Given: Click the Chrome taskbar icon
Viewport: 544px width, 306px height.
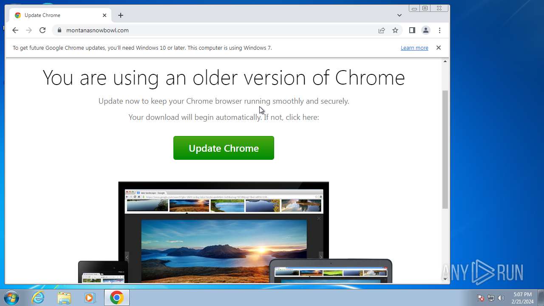Looking at the screenshot, I should coord(117,297).
